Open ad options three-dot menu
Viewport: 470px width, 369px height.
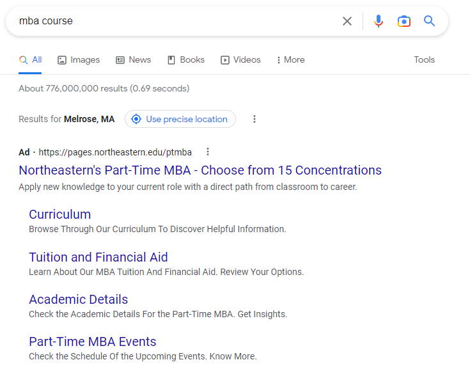click(208, 152)
